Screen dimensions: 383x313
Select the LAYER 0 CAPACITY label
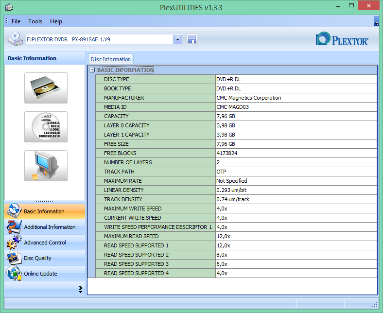click(126, 125)
